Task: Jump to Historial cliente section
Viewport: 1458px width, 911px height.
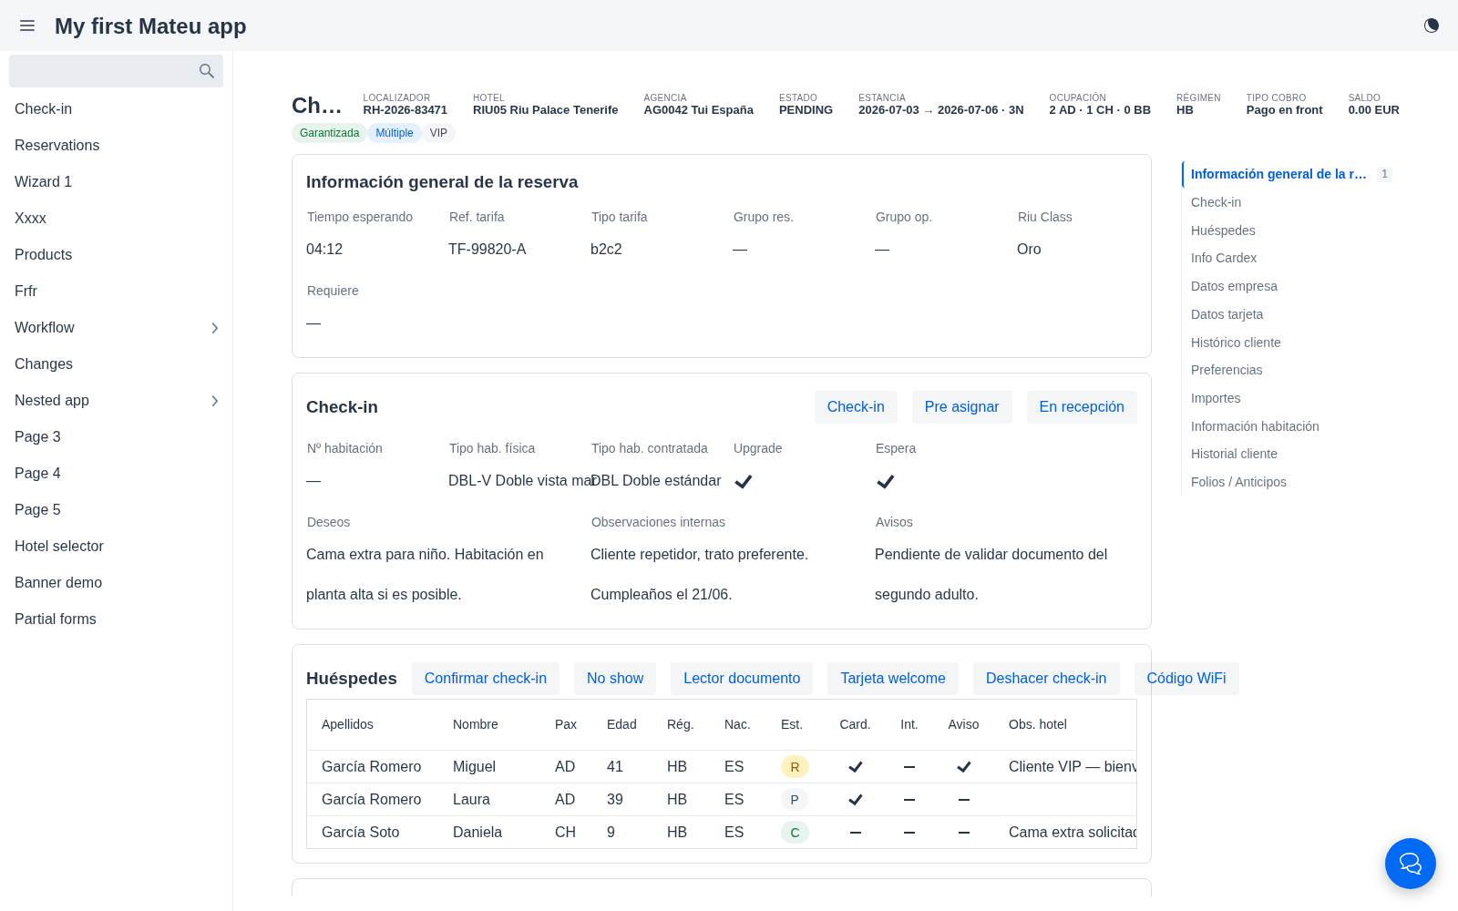Action: [x=1234, y=454]
